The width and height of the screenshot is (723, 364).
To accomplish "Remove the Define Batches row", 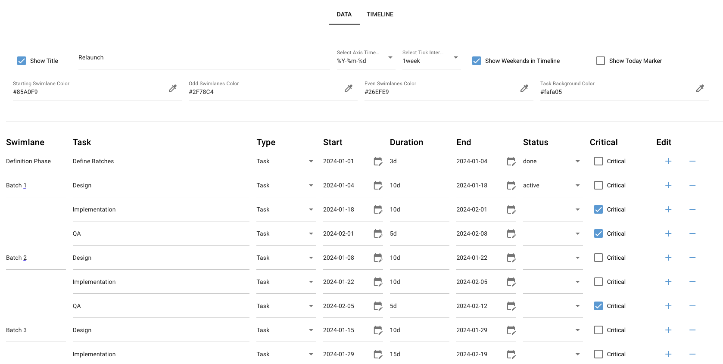I will tap(692, 161).
